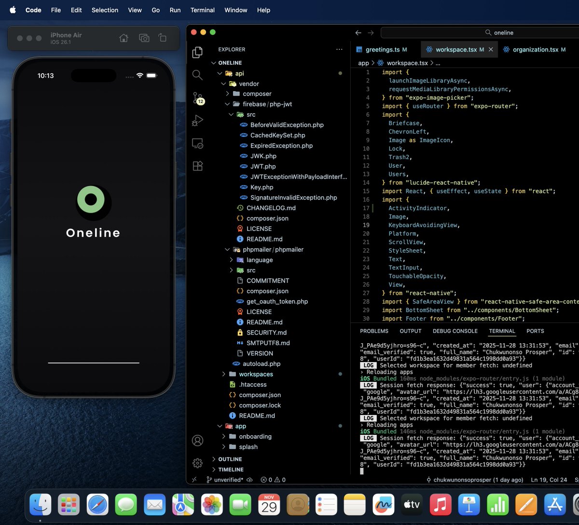
Task: Open Finder from the Dock
Action: click(x=41, y=505)
